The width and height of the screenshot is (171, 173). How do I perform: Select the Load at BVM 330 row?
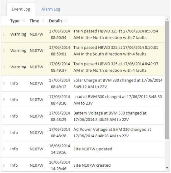(83, 100)
